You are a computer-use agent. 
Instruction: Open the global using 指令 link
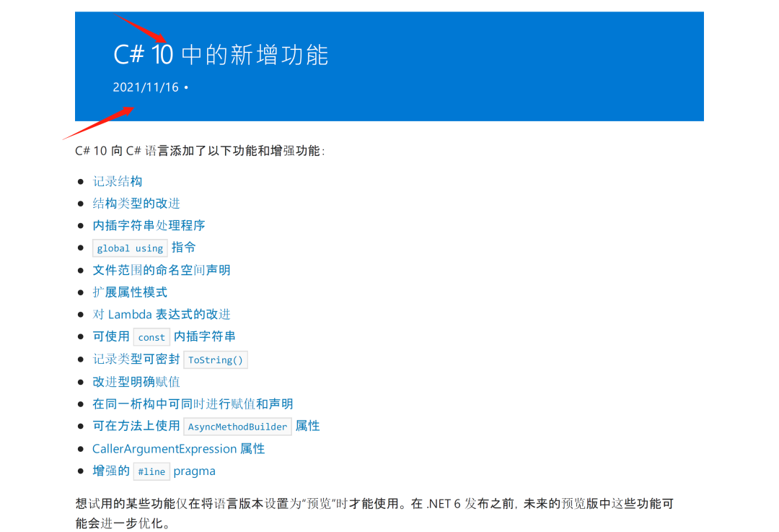pos(144,248)
